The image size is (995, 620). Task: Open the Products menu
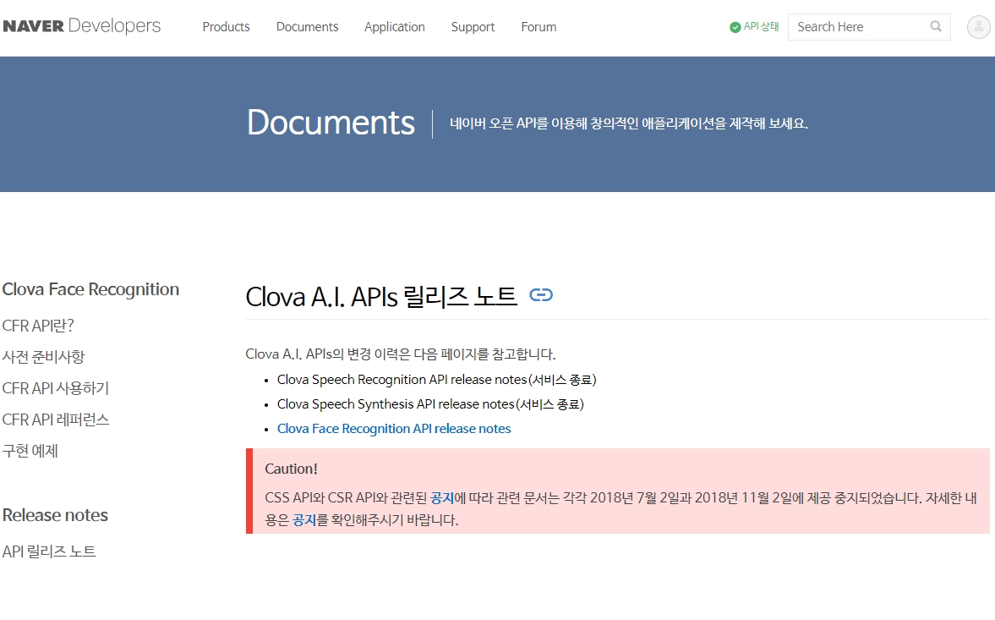pyautogui.click(x=226, y=27)
